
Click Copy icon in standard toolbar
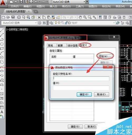coord(44,17)
